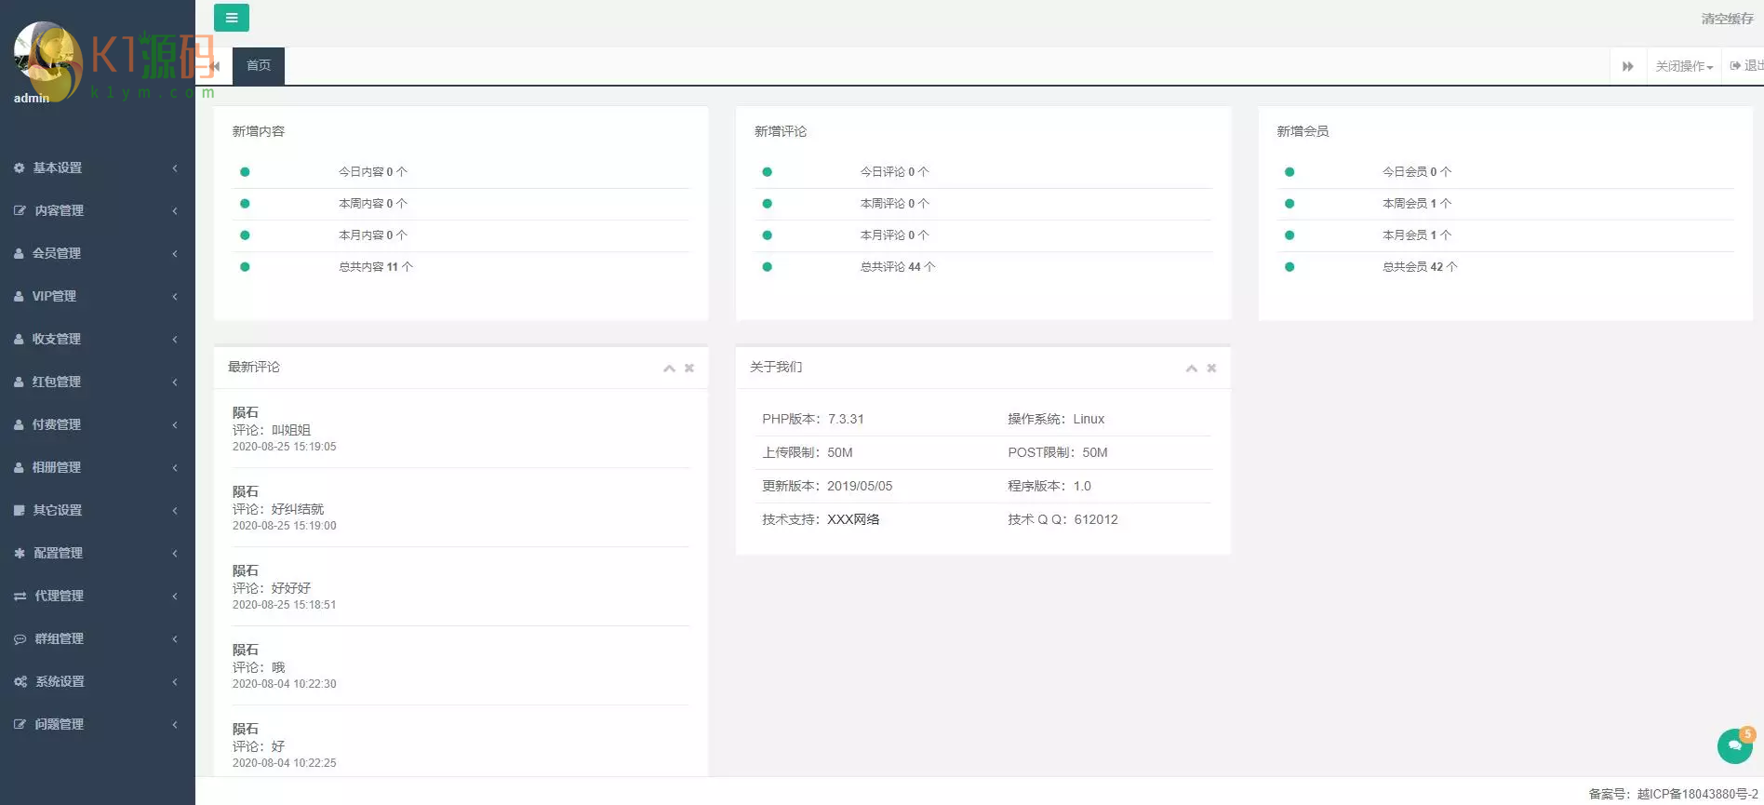Collapse the 最新评论 panel
Viewport: 1764px width, 805px height.
(669, 369)
